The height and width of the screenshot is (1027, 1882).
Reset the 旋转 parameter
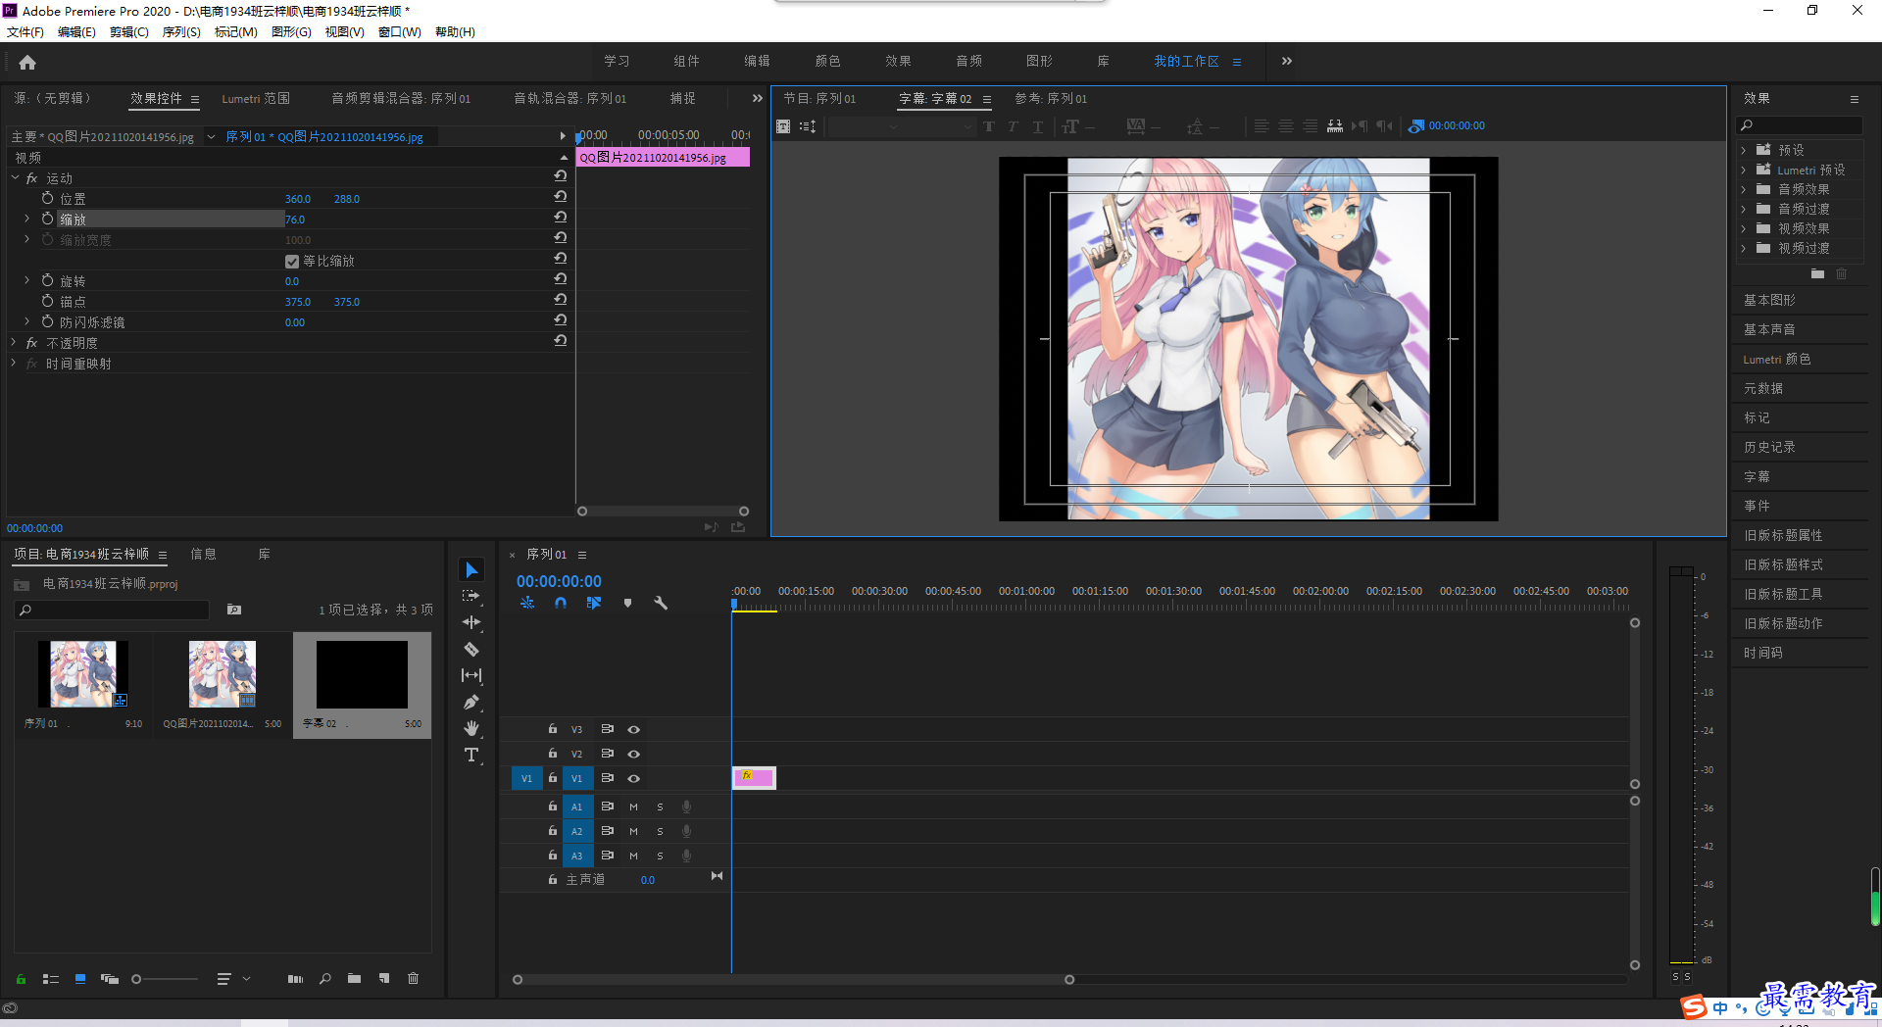click(561, 278)
